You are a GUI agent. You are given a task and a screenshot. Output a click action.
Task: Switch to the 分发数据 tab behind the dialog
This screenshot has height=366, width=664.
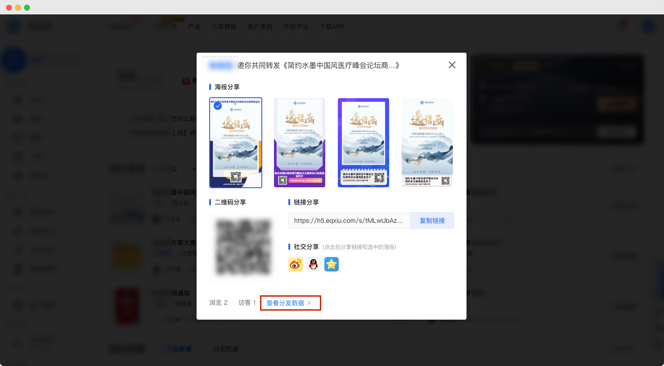coord(226,349)
